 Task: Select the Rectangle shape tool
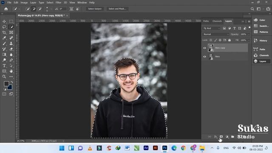pyautogui.click(x=4, y=71)
